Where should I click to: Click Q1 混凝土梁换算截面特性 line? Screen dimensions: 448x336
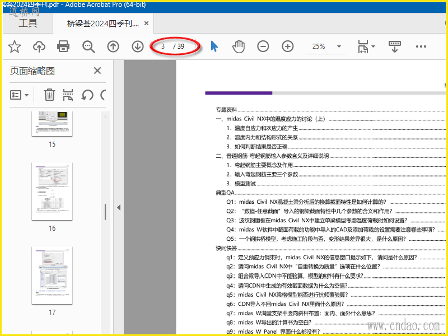click(306, 202)
